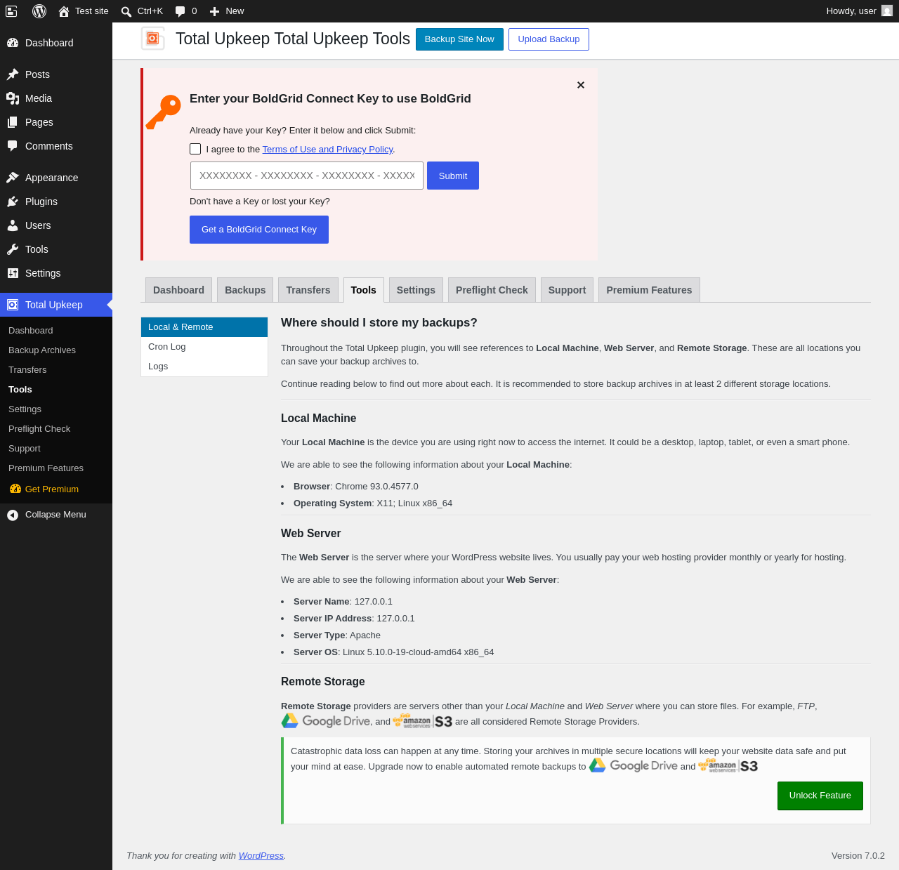Click the Appearance brush icon
This screenshot has width=899, height=870.
[x=13, y=178]
